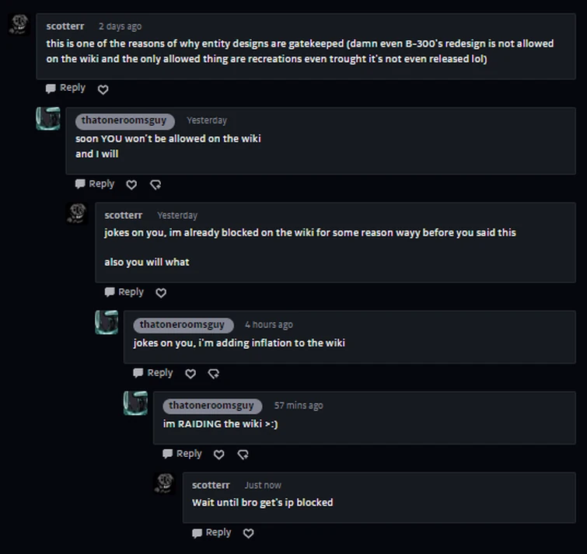Click heart-plus icon under 'and I will' comment
587x554 pixels.
(155, 185)
